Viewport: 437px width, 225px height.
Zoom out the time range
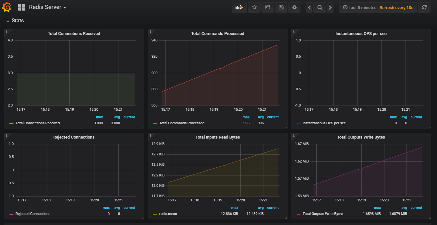320,7
